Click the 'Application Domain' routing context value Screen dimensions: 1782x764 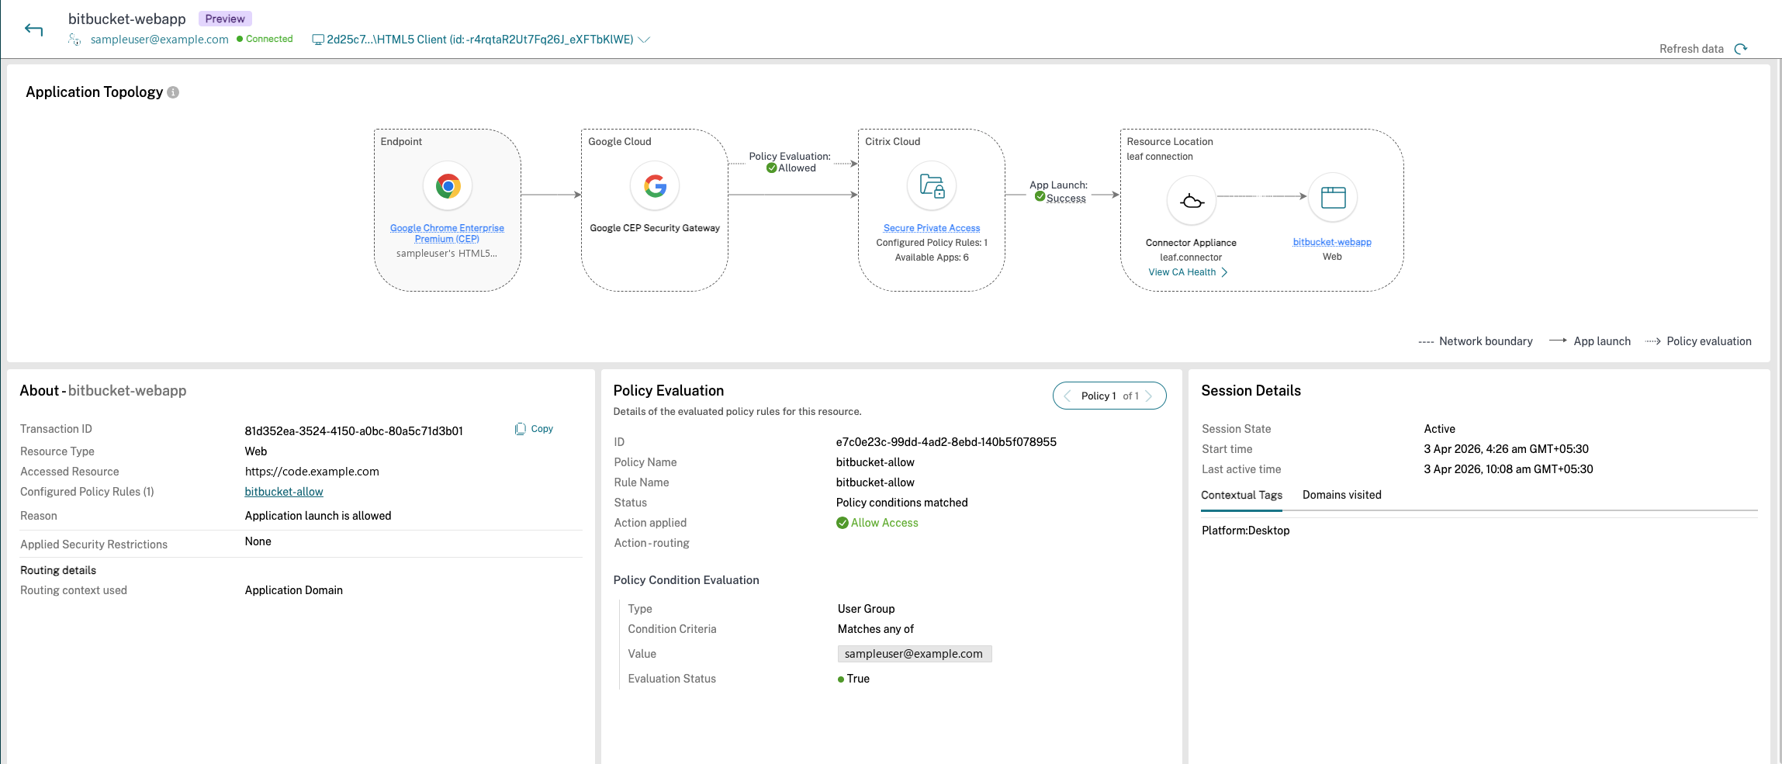point(293,590)
